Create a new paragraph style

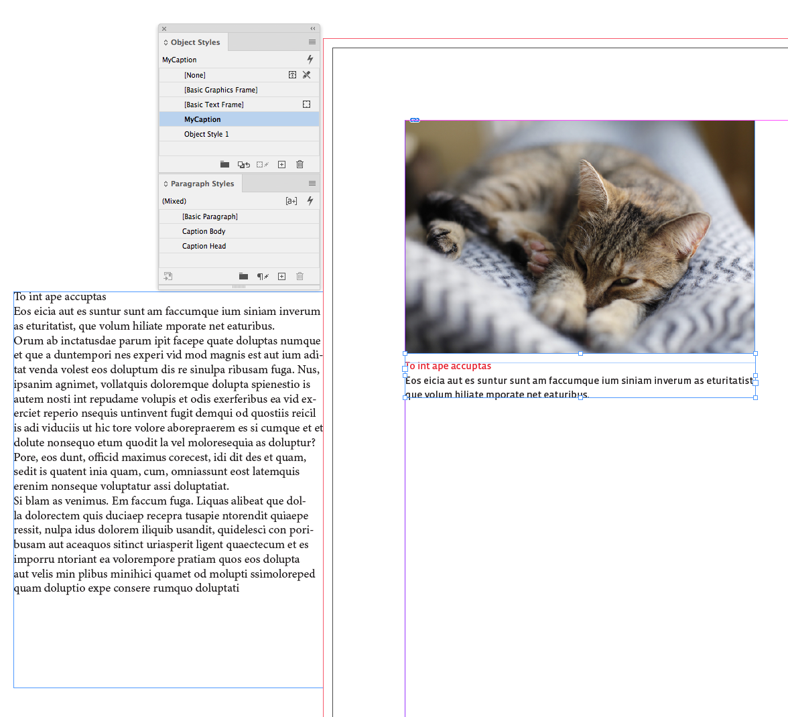point(281,276)
